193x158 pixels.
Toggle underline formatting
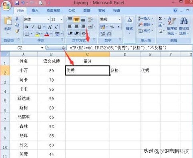click(x=40, y=27)
